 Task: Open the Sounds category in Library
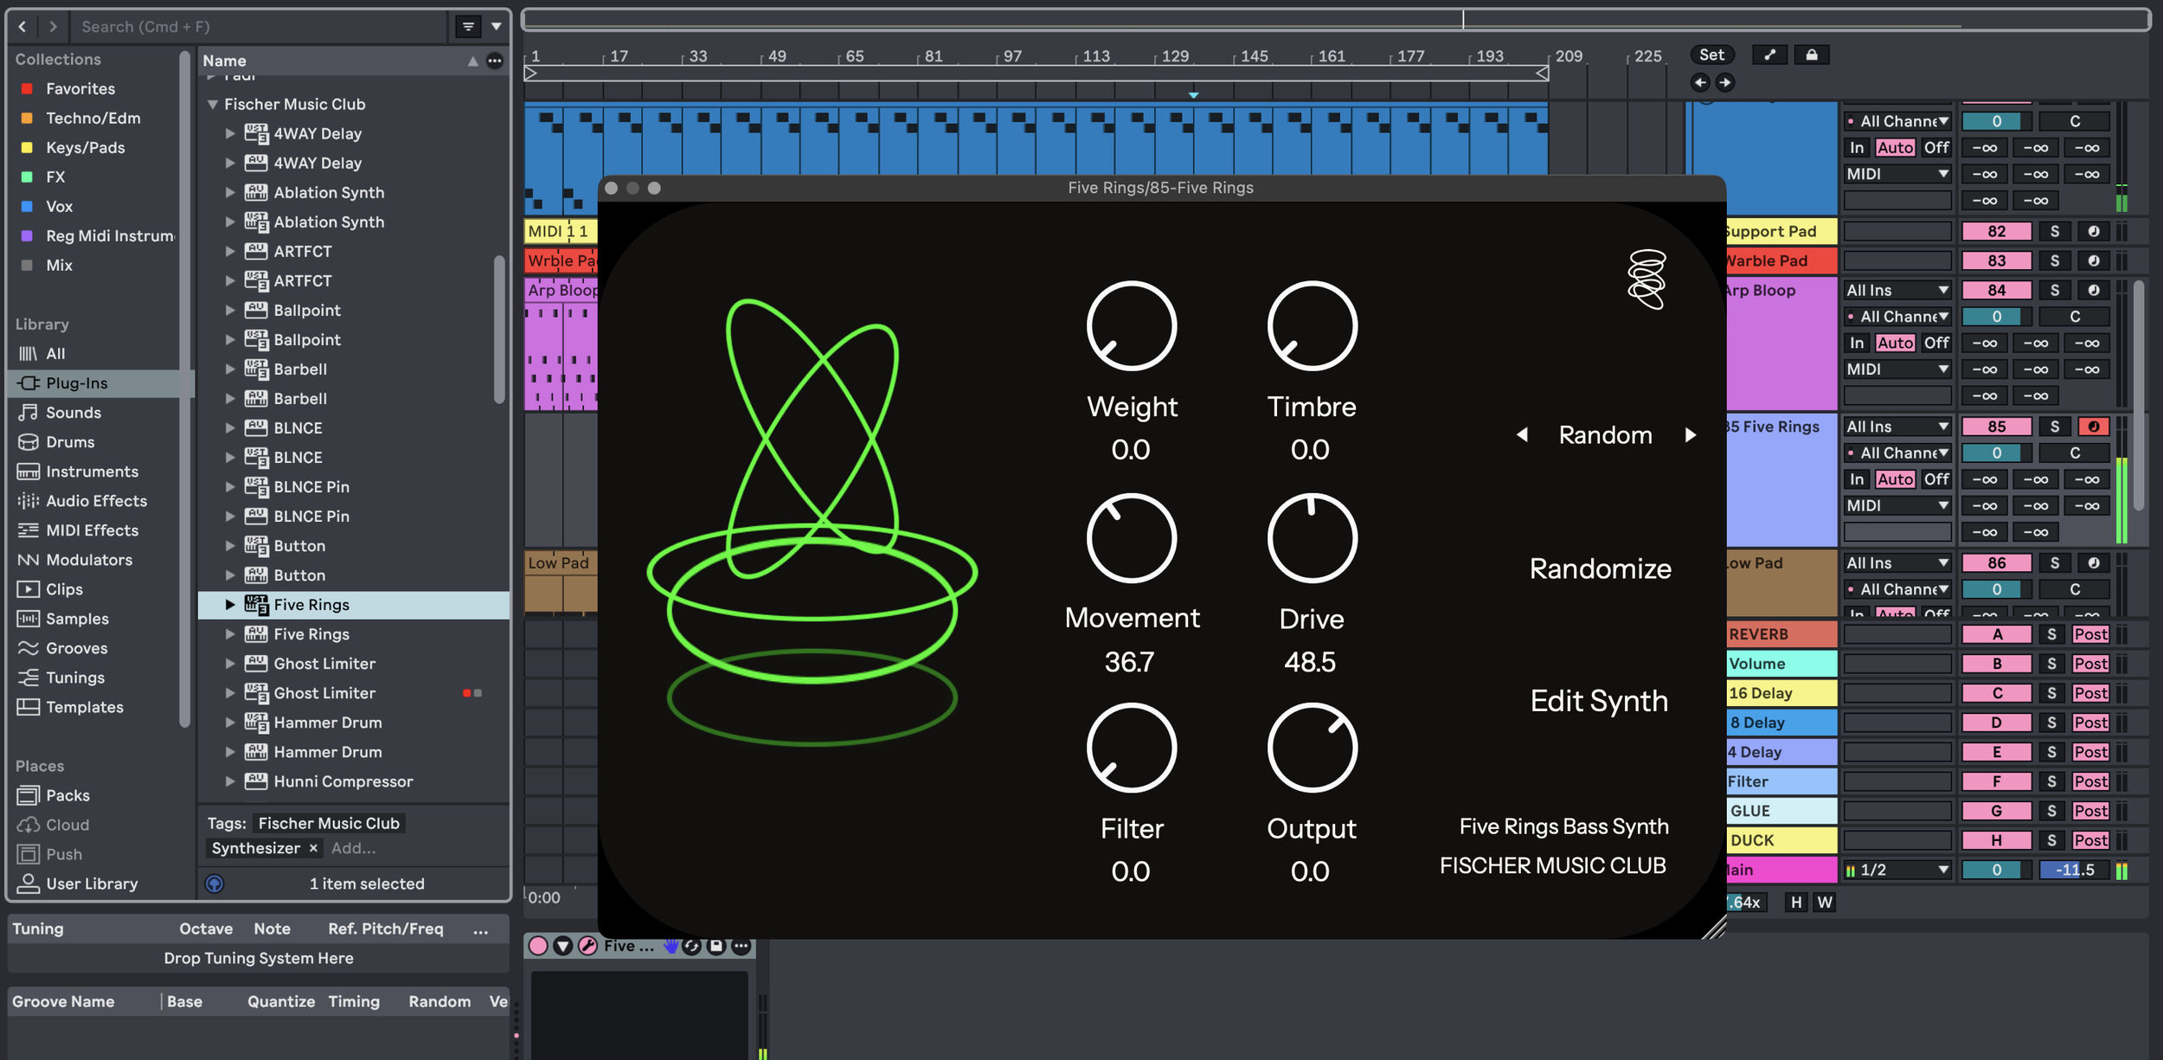(x=73, y=413)
